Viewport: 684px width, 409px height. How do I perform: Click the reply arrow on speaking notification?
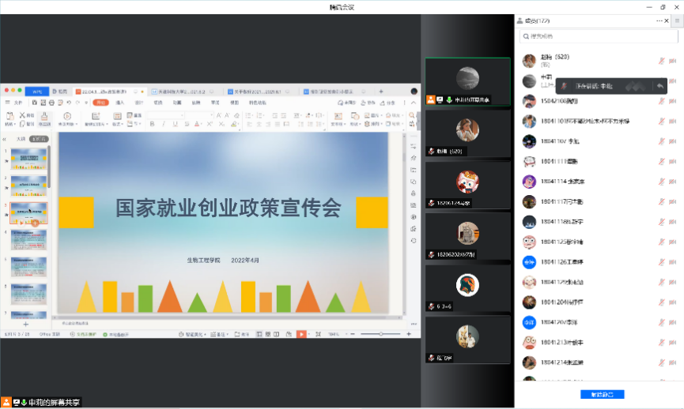pos(660,86)
